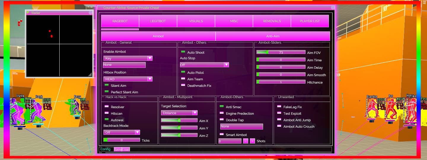Image resolution: width=427 pixels, height=160 pixels.
Task: Open the Hitbox Position 'HEAD' dropdown
Action: tap(128, 79)
